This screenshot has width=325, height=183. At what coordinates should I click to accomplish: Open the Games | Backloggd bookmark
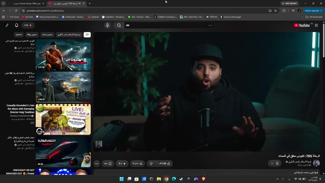coord(230,17)
